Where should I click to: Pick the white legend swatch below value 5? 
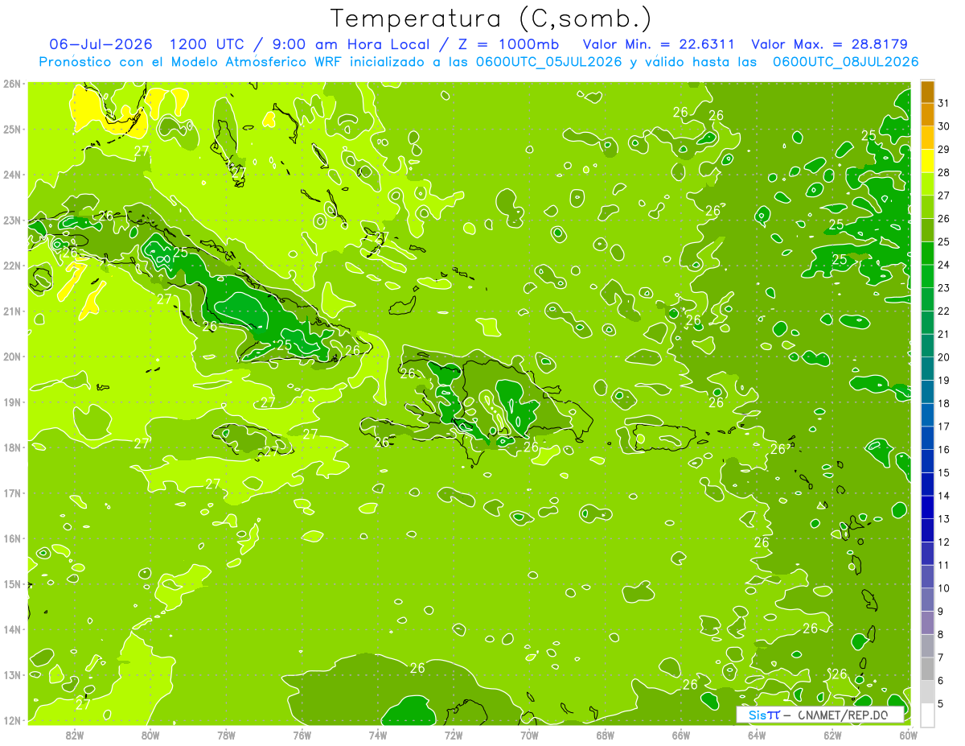click(927, 715)
